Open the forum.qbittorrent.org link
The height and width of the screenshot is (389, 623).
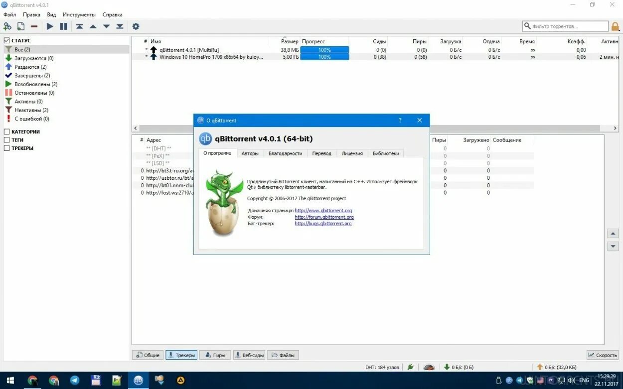pyautogui.click(x=324, y=217)
